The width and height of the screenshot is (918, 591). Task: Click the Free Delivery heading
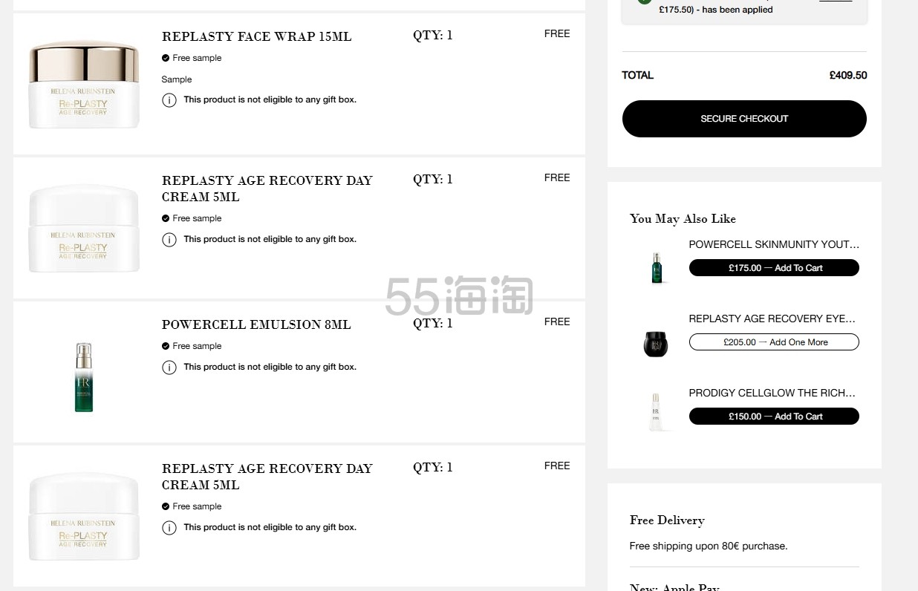(x=667, y=520)
